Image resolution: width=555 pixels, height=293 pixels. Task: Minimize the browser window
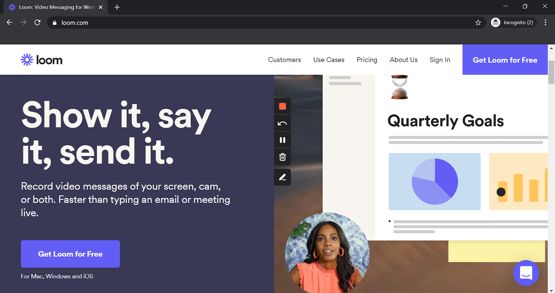pyautogui.click(x=505, y=6)
